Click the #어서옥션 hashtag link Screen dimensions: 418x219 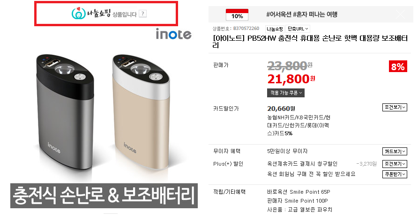click(278, 15)
